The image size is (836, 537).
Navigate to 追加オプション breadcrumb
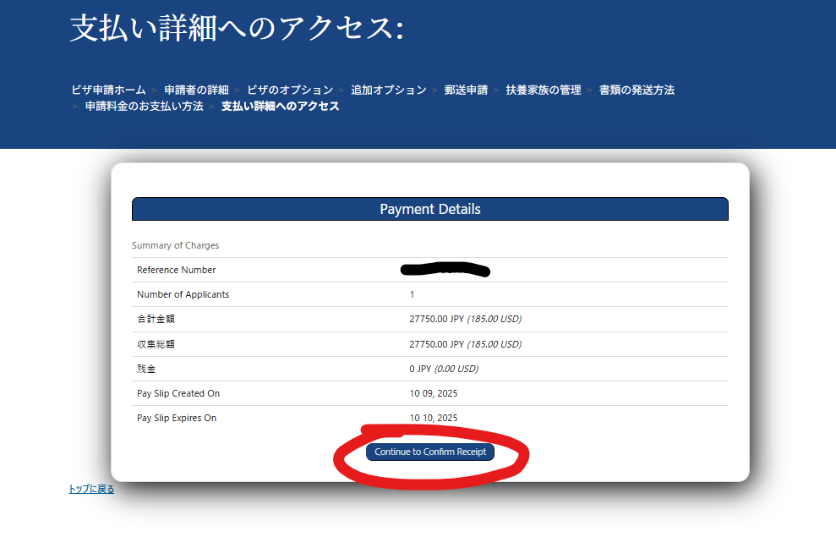(x=389, y=90)
